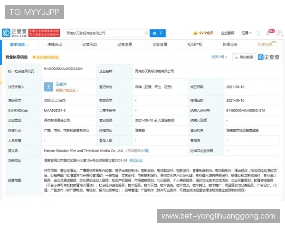Viewport: 285px width, 228px height.
Task: Select taxpayer ID value beside 纳税人识别号
Action: click(x=246, y=111)
